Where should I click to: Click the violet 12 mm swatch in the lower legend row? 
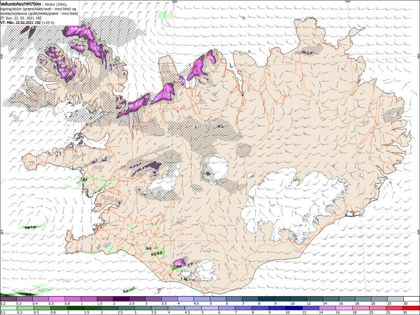tap(310, 308)
